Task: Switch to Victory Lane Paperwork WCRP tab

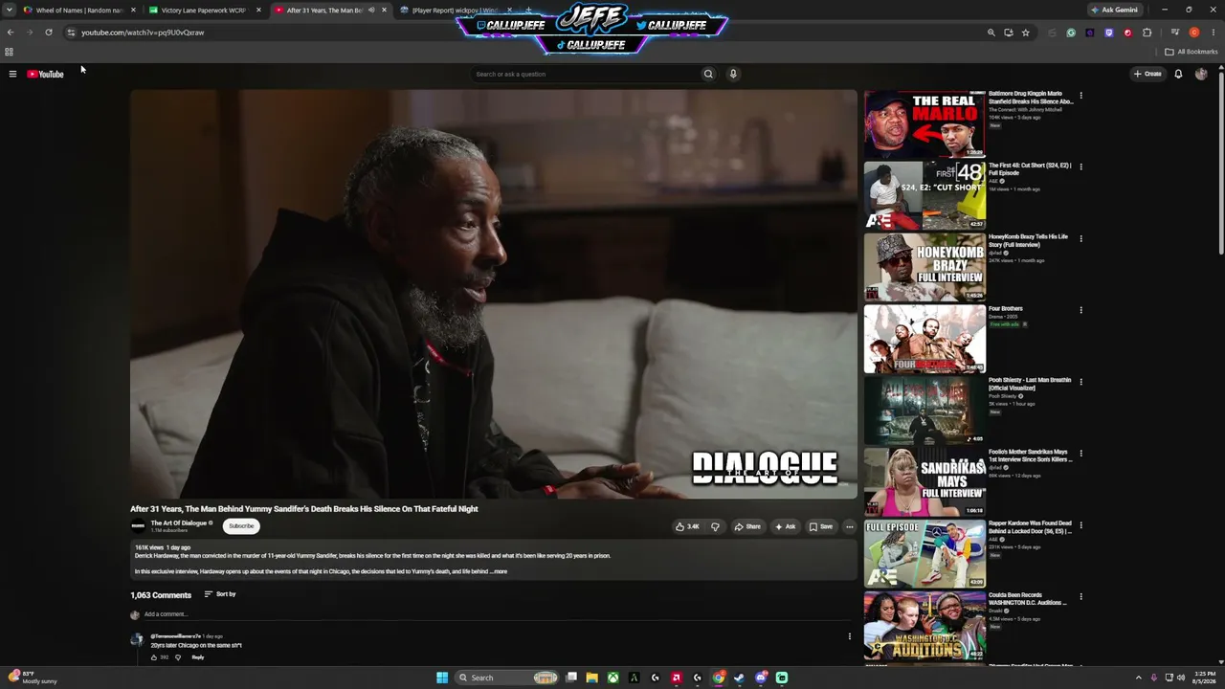Action: [203, 10]
